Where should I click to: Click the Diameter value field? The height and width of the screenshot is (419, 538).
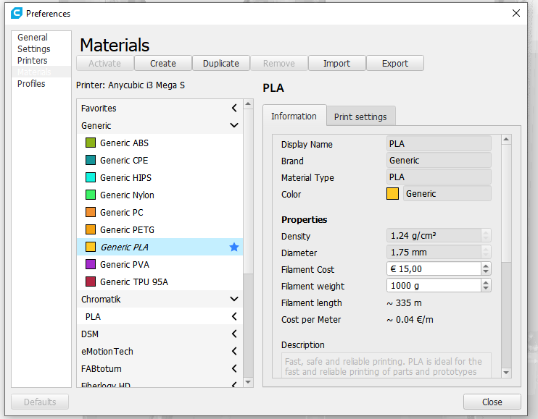[434, 253]
